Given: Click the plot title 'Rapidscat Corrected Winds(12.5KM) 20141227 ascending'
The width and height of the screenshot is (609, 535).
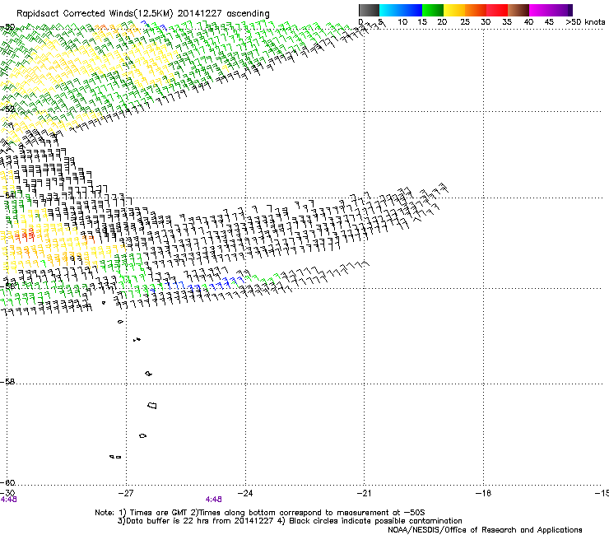Looking at the screenshot, I should tap(143, 13).
